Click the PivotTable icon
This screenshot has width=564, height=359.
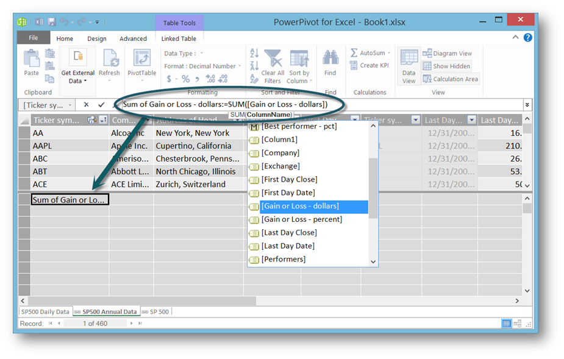point(141,59)
